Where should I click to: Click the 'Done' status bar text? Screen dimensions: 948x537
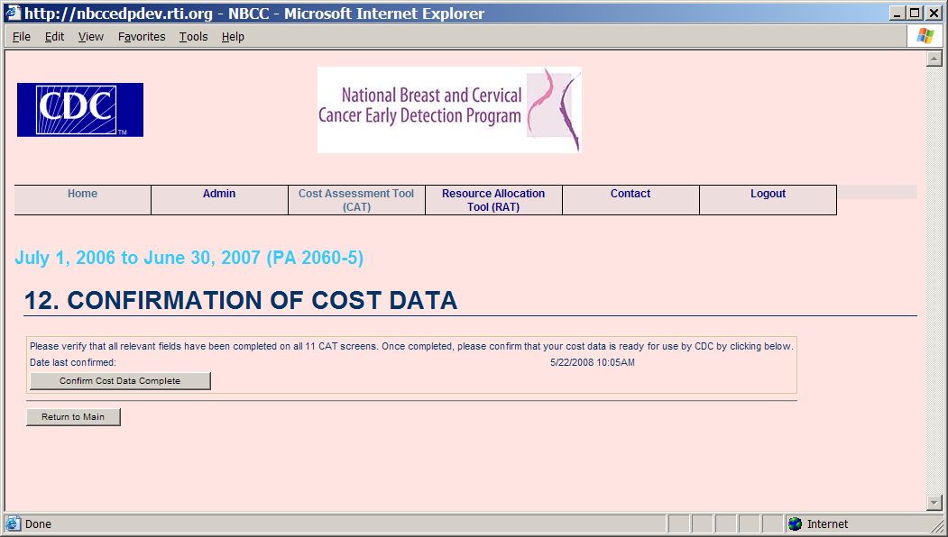click(38, 523)
